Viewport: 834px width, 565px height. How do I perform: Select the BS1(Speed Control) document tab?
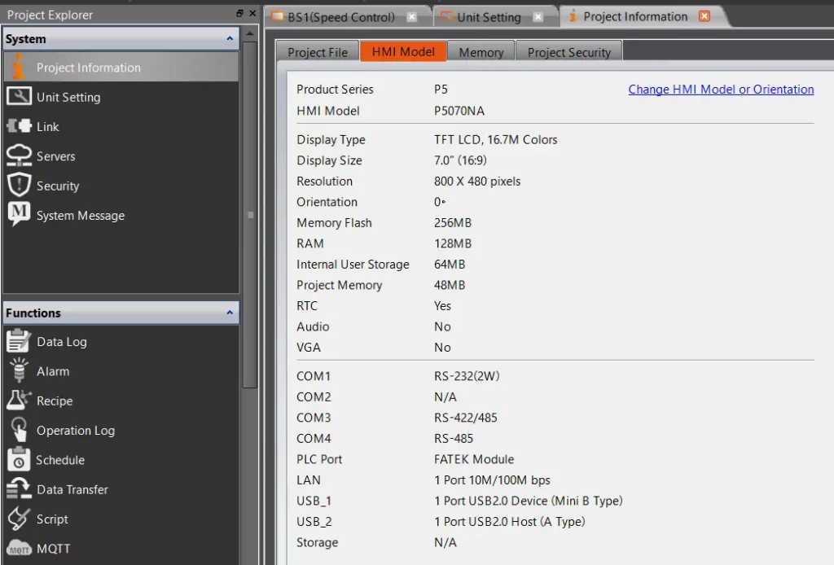click(340, 17)
